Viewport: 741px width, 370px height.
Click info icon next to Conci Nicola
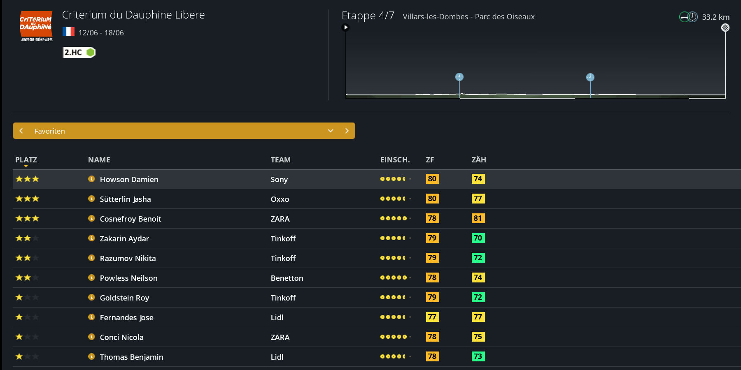[91, 337]
